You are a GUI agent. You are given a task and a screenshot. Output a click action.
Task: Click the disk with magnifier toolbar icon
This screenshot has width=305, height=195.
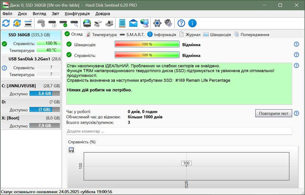[x=74, y=23]
